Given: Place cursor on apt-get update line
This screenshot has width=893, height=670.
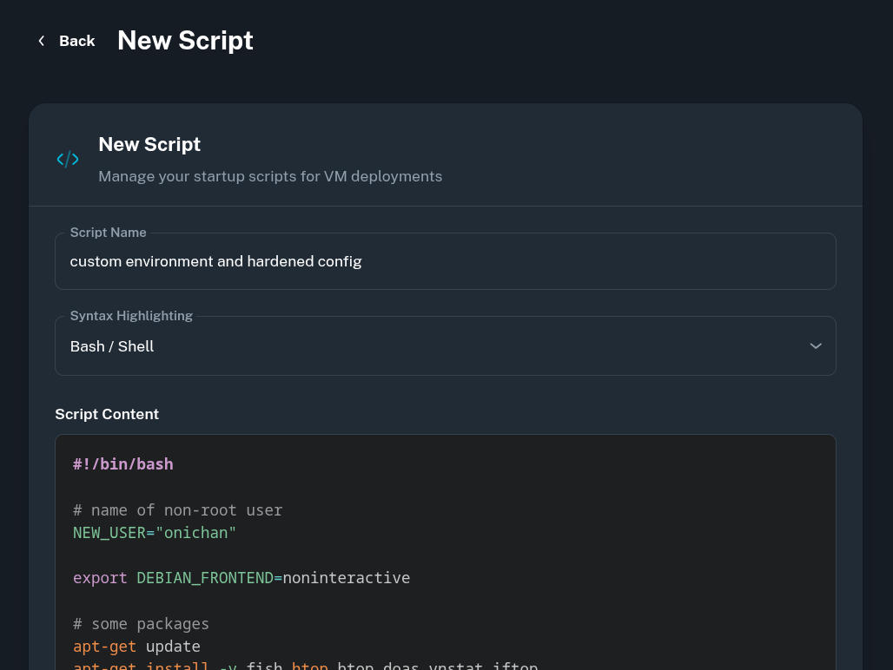Looking at the screenshot, I should [x=137, y=647].
